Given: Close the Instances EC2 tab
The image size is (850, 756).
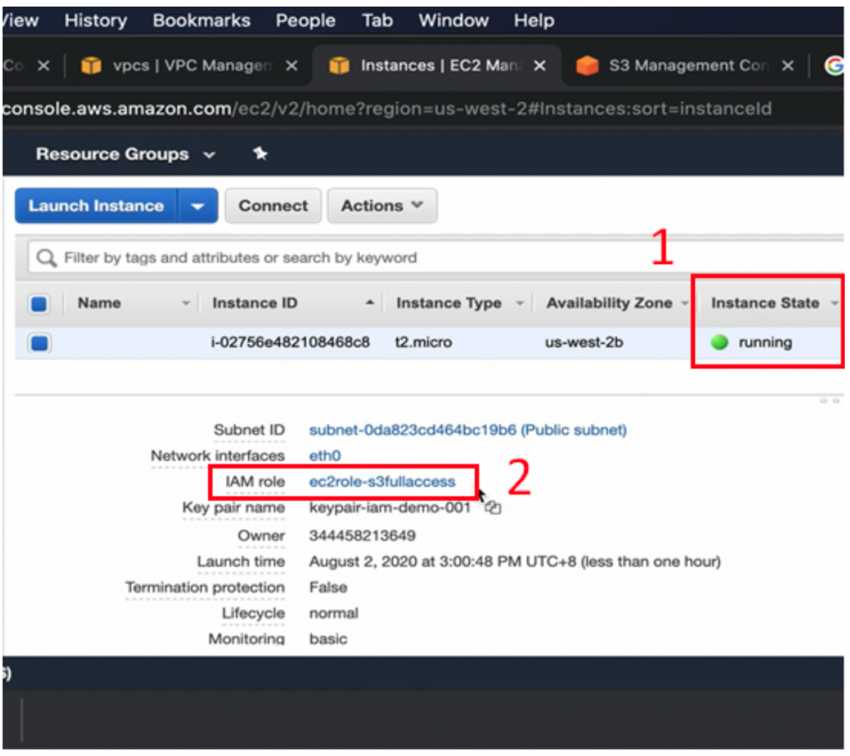Looking at the screenshot, I should (x=540, y=66).
